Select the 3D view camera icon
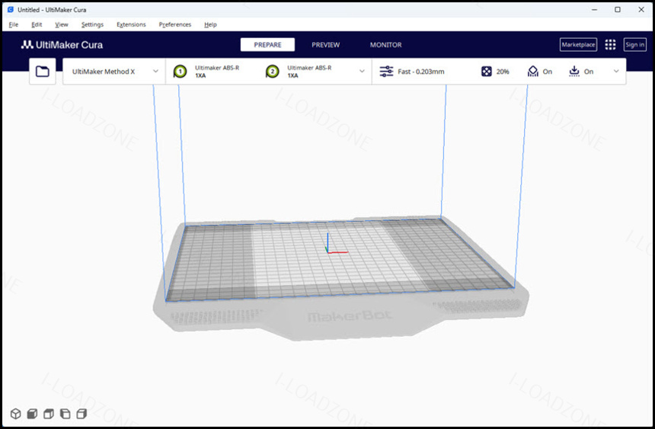The width and height of the screenshot is (655, 429). (15, 414)
